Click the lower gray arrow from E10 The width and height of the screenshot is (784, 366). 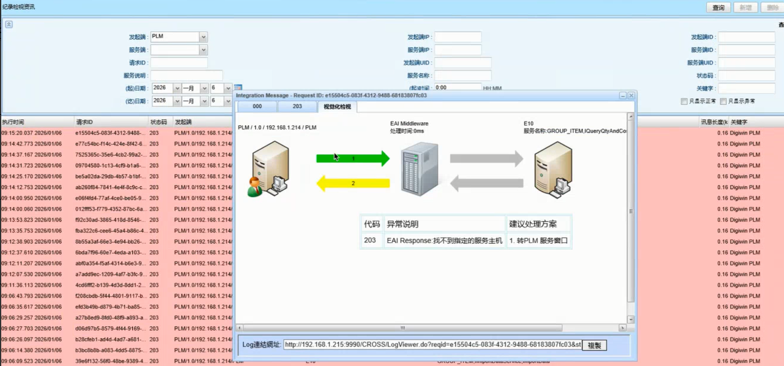tap(486, 183)
